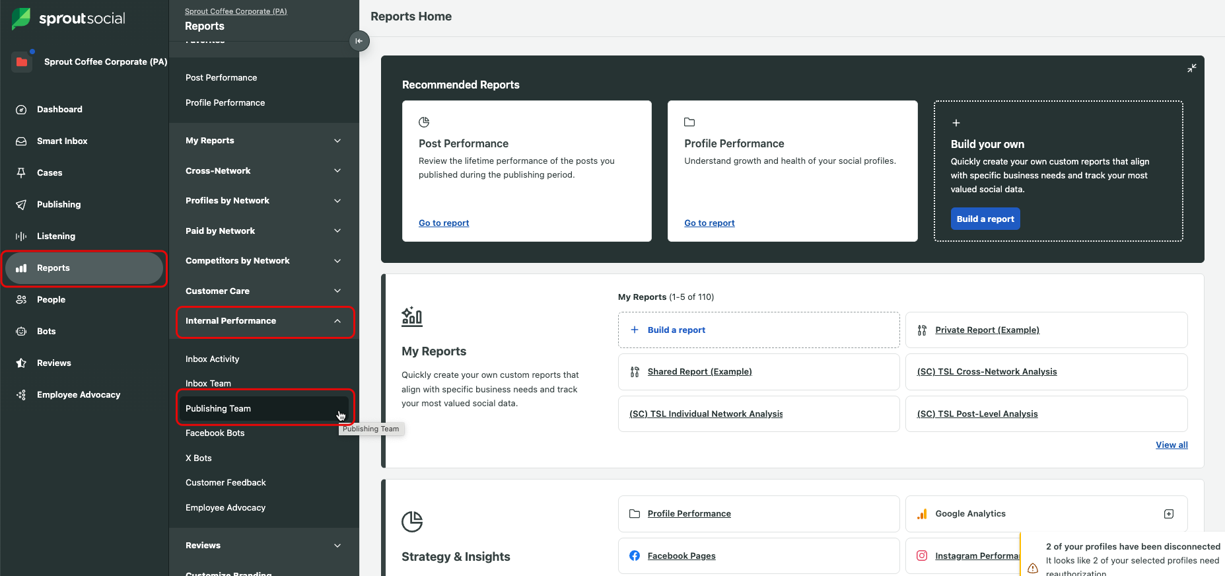The width and height of the screenshot is (1225, 576).
Task: Expand Competitors by Network section
Action: coord(337,261)
